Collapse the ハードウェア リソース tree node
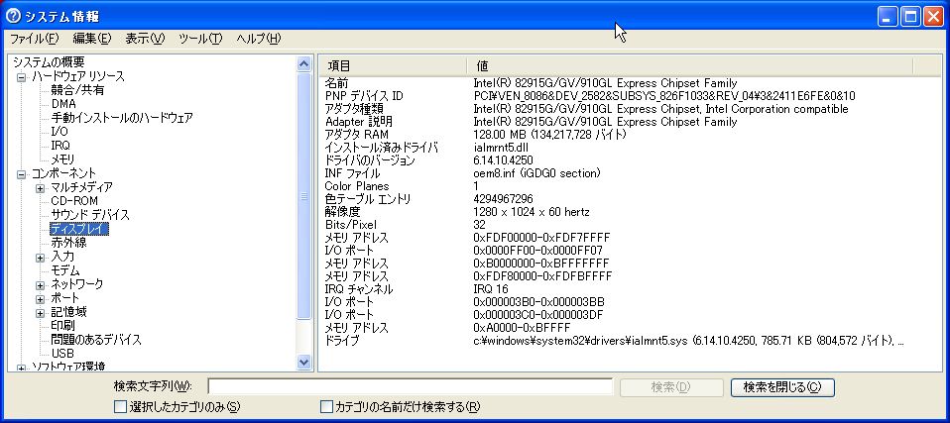 click(21, 76)
